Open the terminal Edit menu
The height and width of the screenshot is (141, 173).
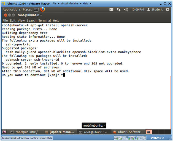point(13,20)
